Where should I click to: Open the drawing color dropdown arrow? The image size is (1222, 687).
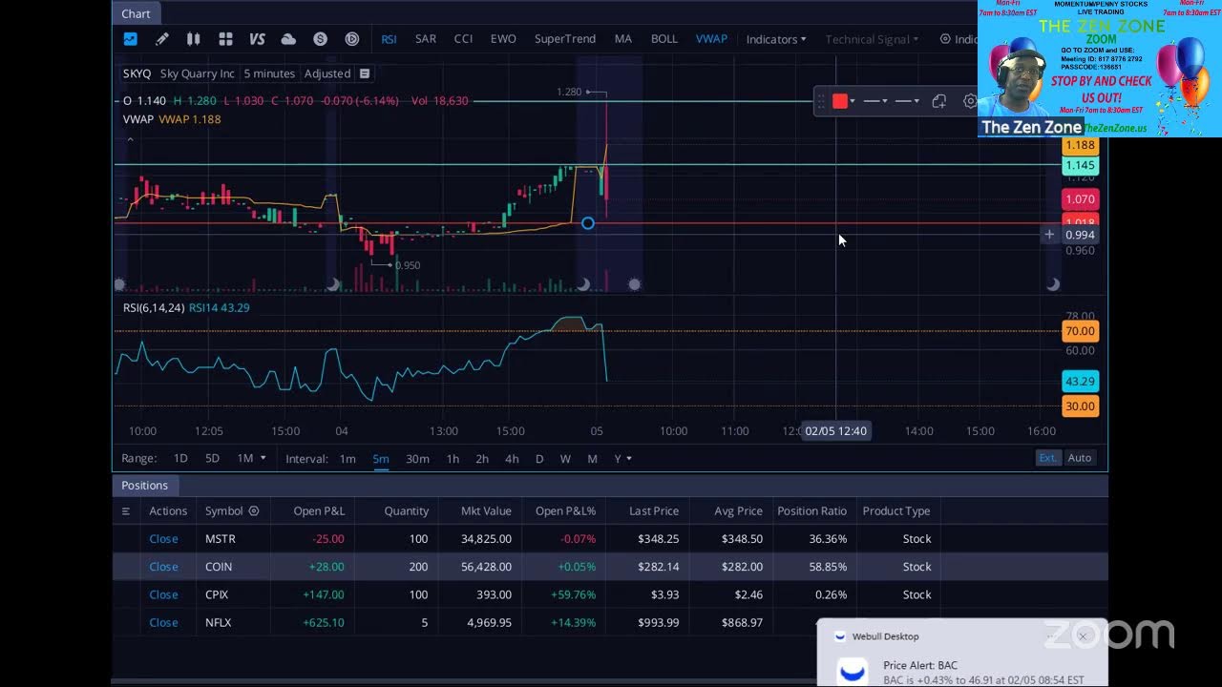pyautogui.click(x=852, y=101)
